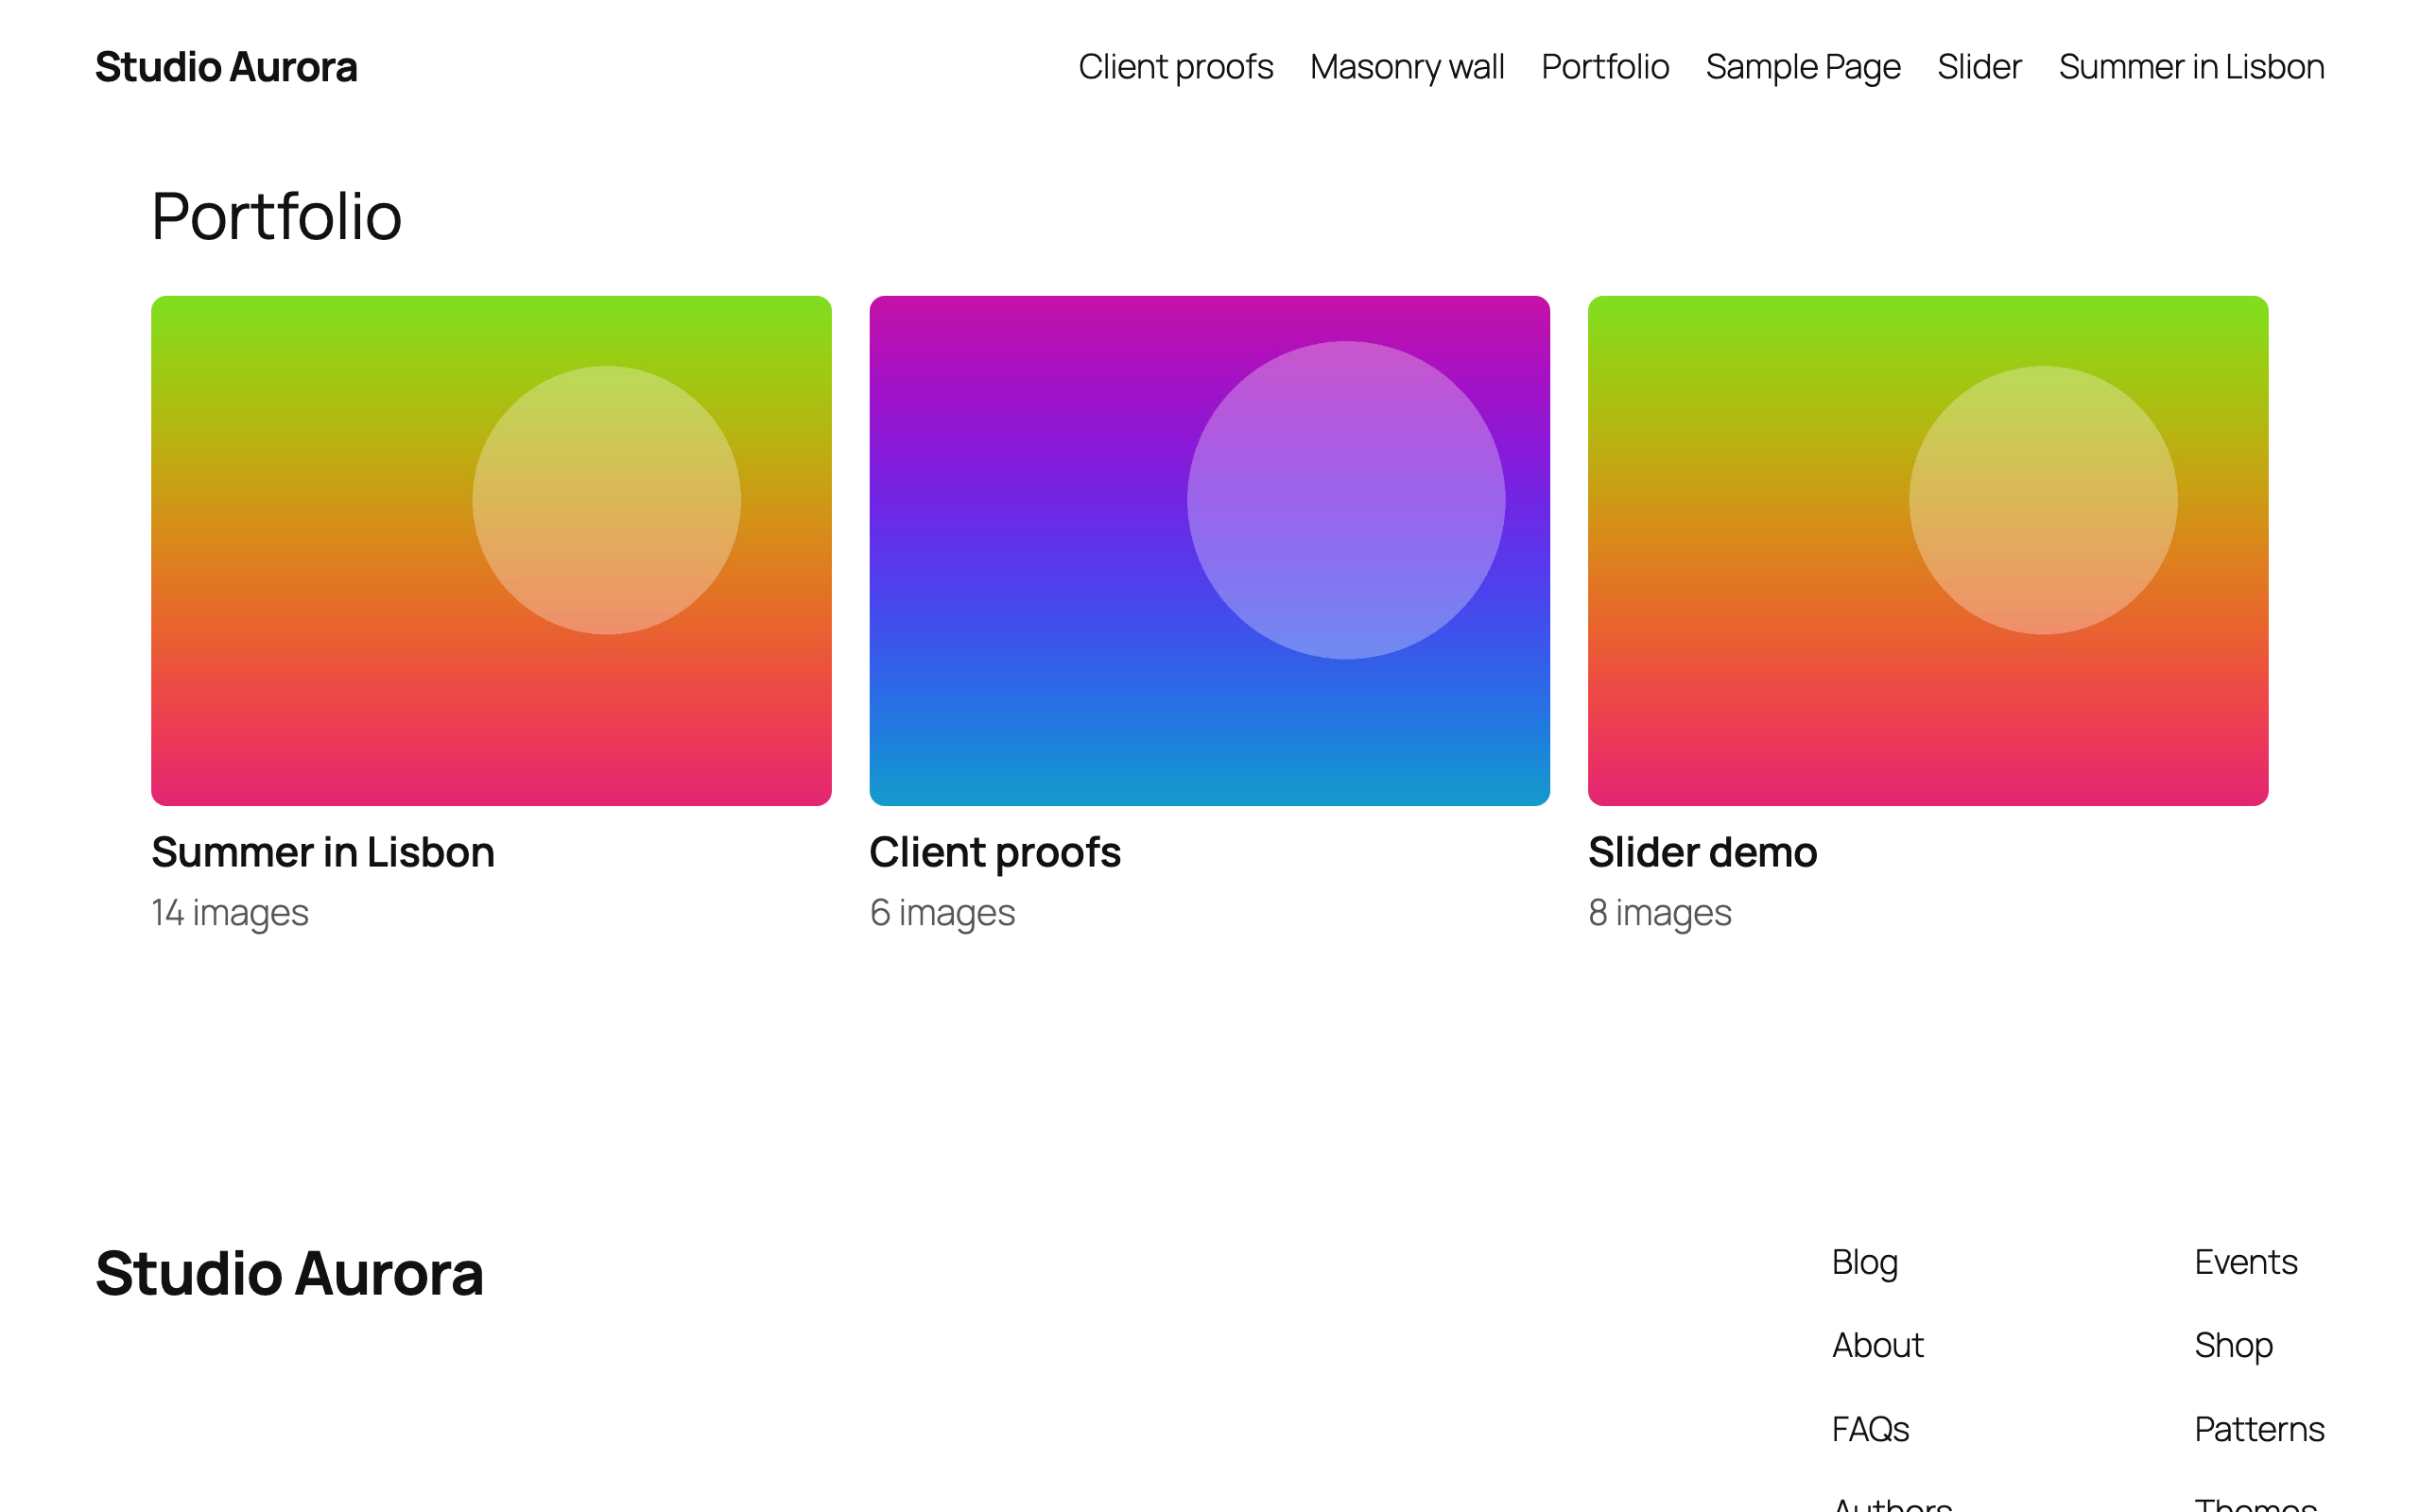Open the Client proofs purple gallery thumbnail

pyautogui.click(x=1209, y=550)
